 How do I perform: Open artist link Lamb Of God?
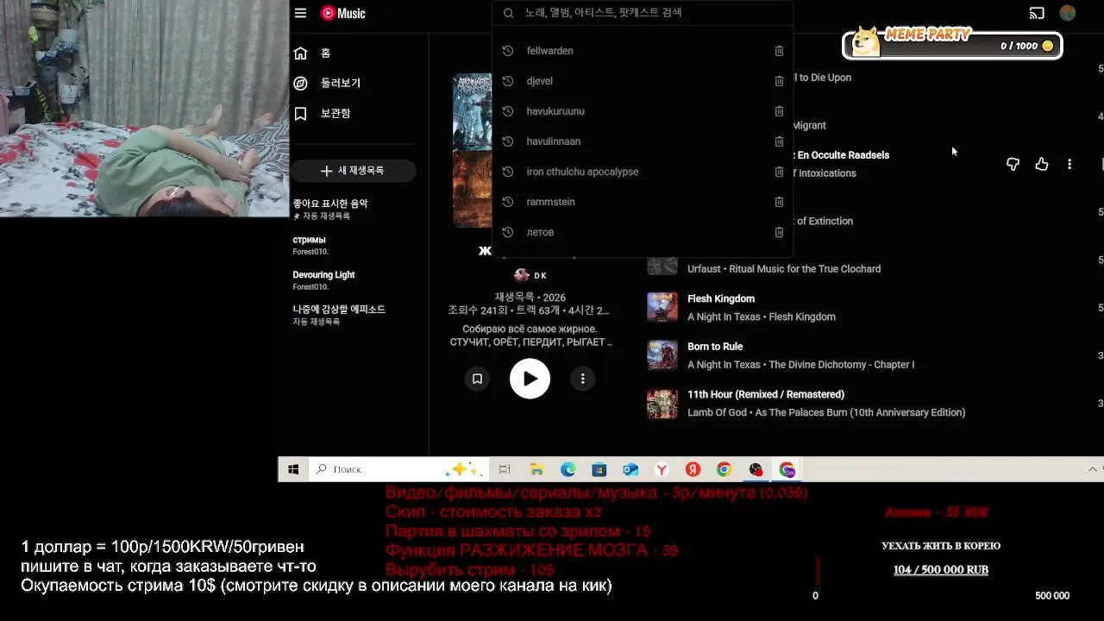[717, 412]
